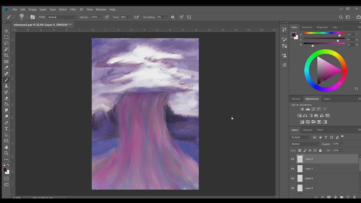Enable airbrush-style build-up
This screenshot has height=203, width=361.
click(x=137, y=17)
